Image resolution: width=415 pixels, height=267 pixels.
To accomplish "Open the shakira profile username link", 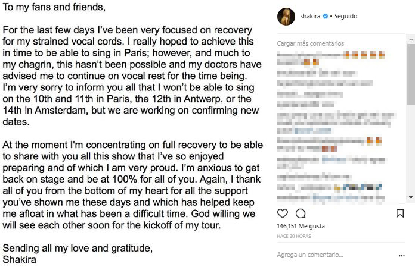I will tap(310, 17).
